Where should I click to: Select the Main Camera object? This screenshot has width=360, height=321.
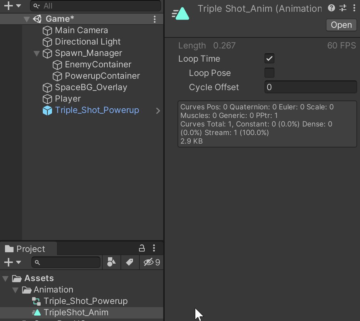tap(82, 30)
